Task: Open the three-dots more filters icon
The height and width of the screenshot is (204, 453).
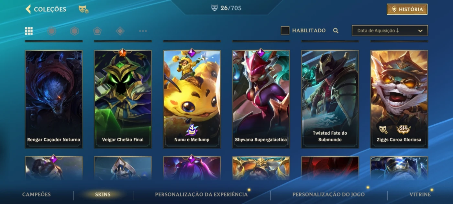Action: pyautogui.click(x=143, y=31)
